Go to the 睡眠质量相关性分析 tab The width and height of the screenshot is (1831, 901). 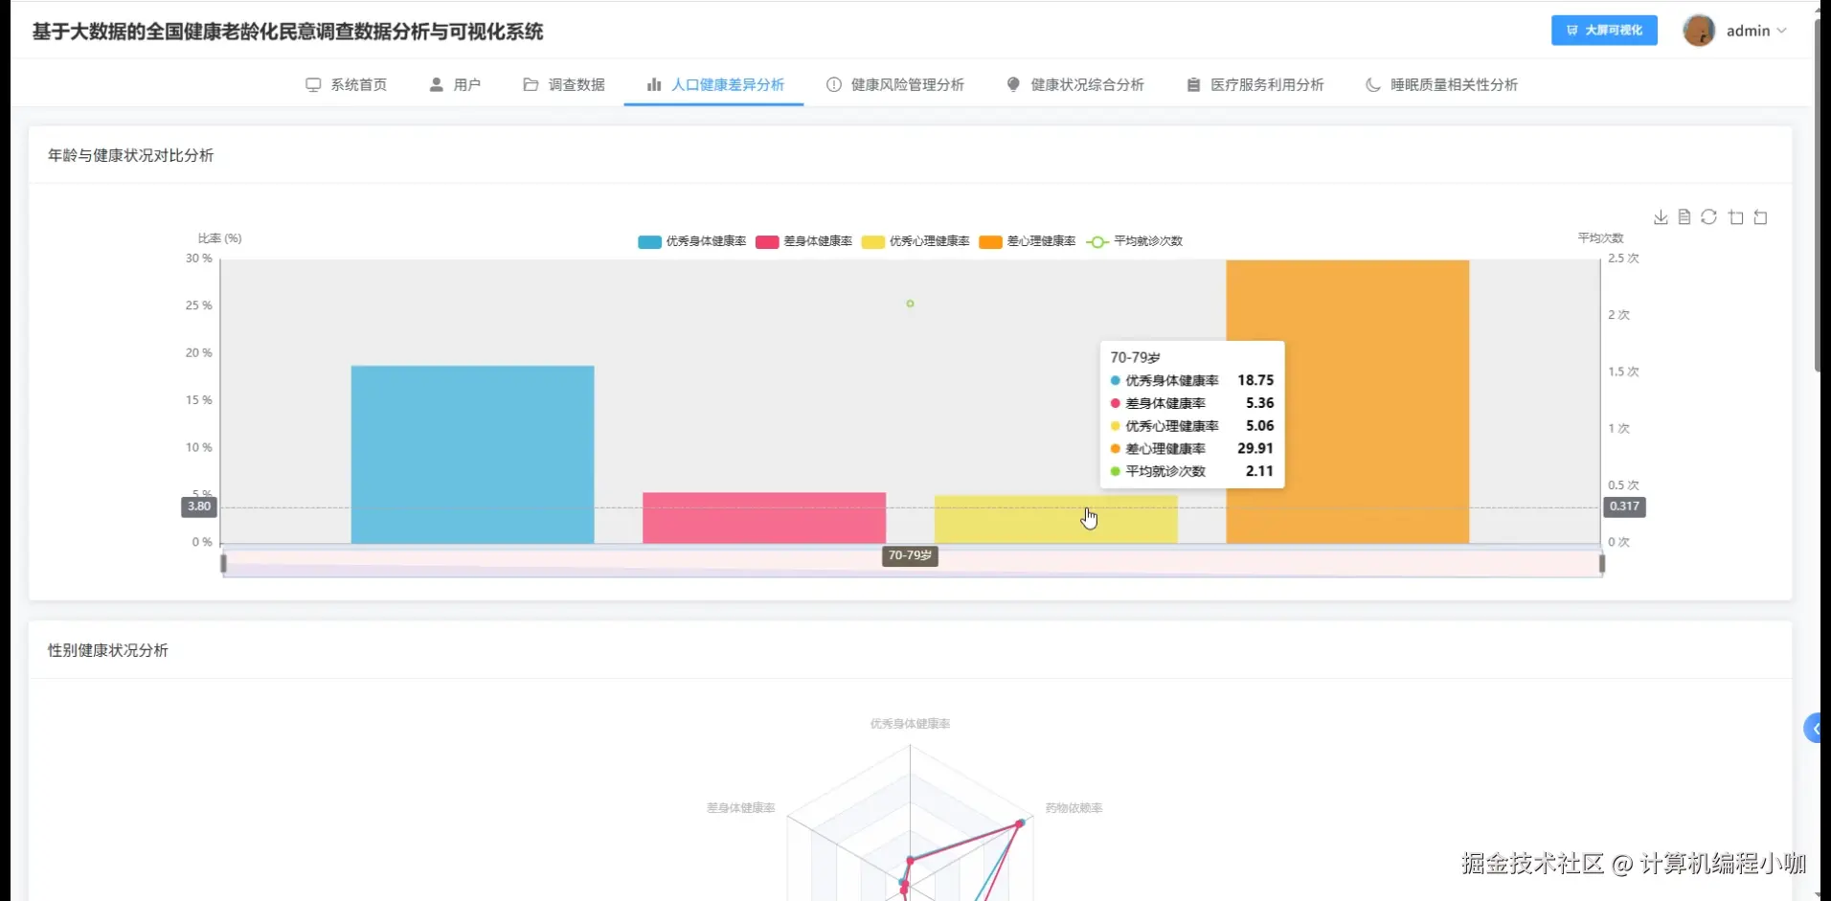(1441, 84)
